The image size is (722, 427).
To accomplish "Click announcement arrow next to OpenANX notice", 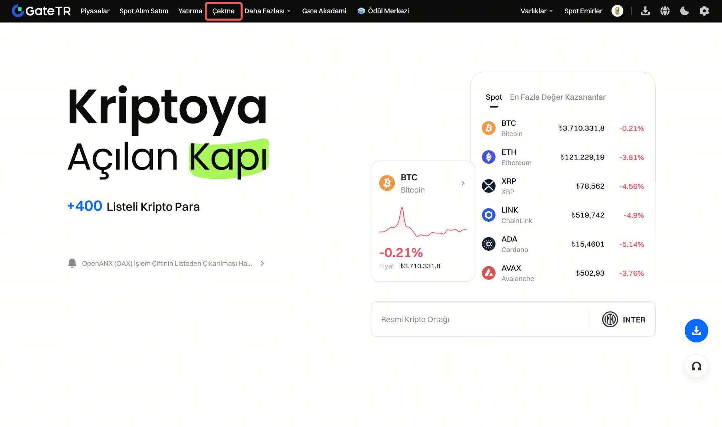I will click(x=262, y=263).
